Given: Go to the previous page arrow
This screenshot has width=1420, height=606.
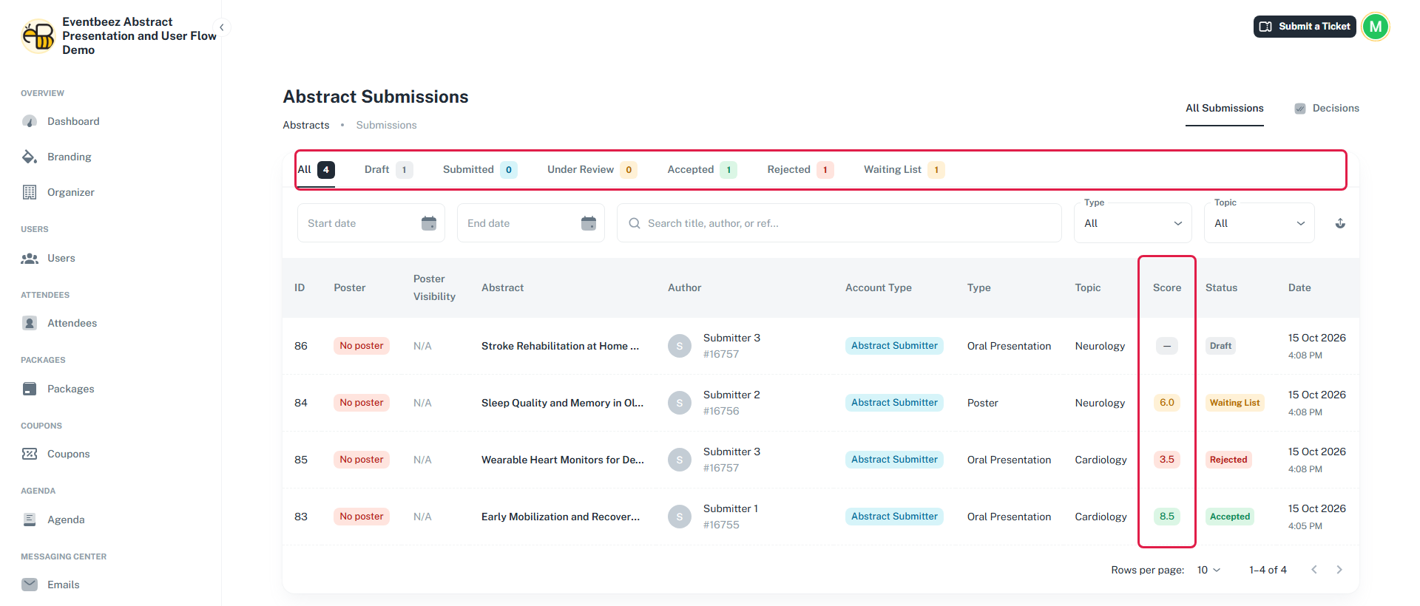Looking at the screenshot, I should coord(1314,570).
